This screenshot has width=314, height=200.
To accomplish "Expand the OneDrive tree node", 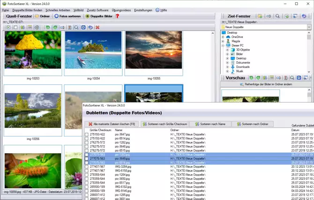I will (x=224, y=37).
